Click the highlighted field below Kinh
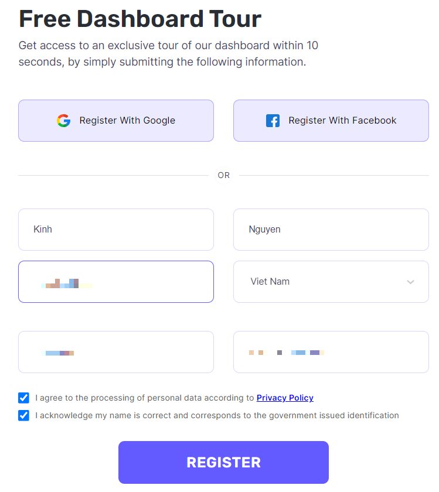The height and width of the screenshot is (492, 439). click(116, 282)
